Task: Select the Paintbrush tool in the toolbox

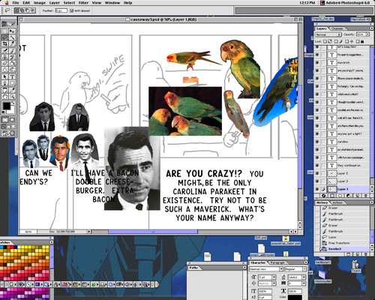Action: point(12,51)
